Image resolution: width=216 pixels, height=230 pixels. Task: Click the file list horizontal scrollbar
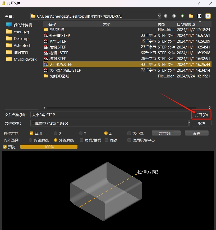pyautogui.click(x=121, y=108)
